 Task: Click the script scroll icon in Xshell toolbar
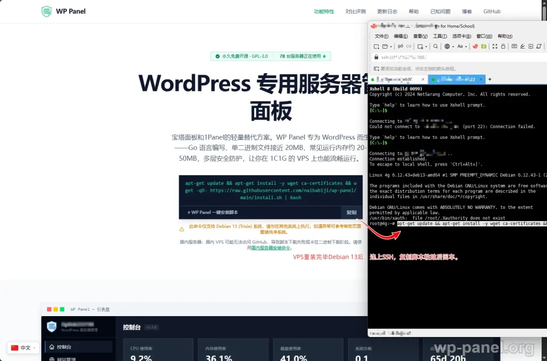(539, 46)
